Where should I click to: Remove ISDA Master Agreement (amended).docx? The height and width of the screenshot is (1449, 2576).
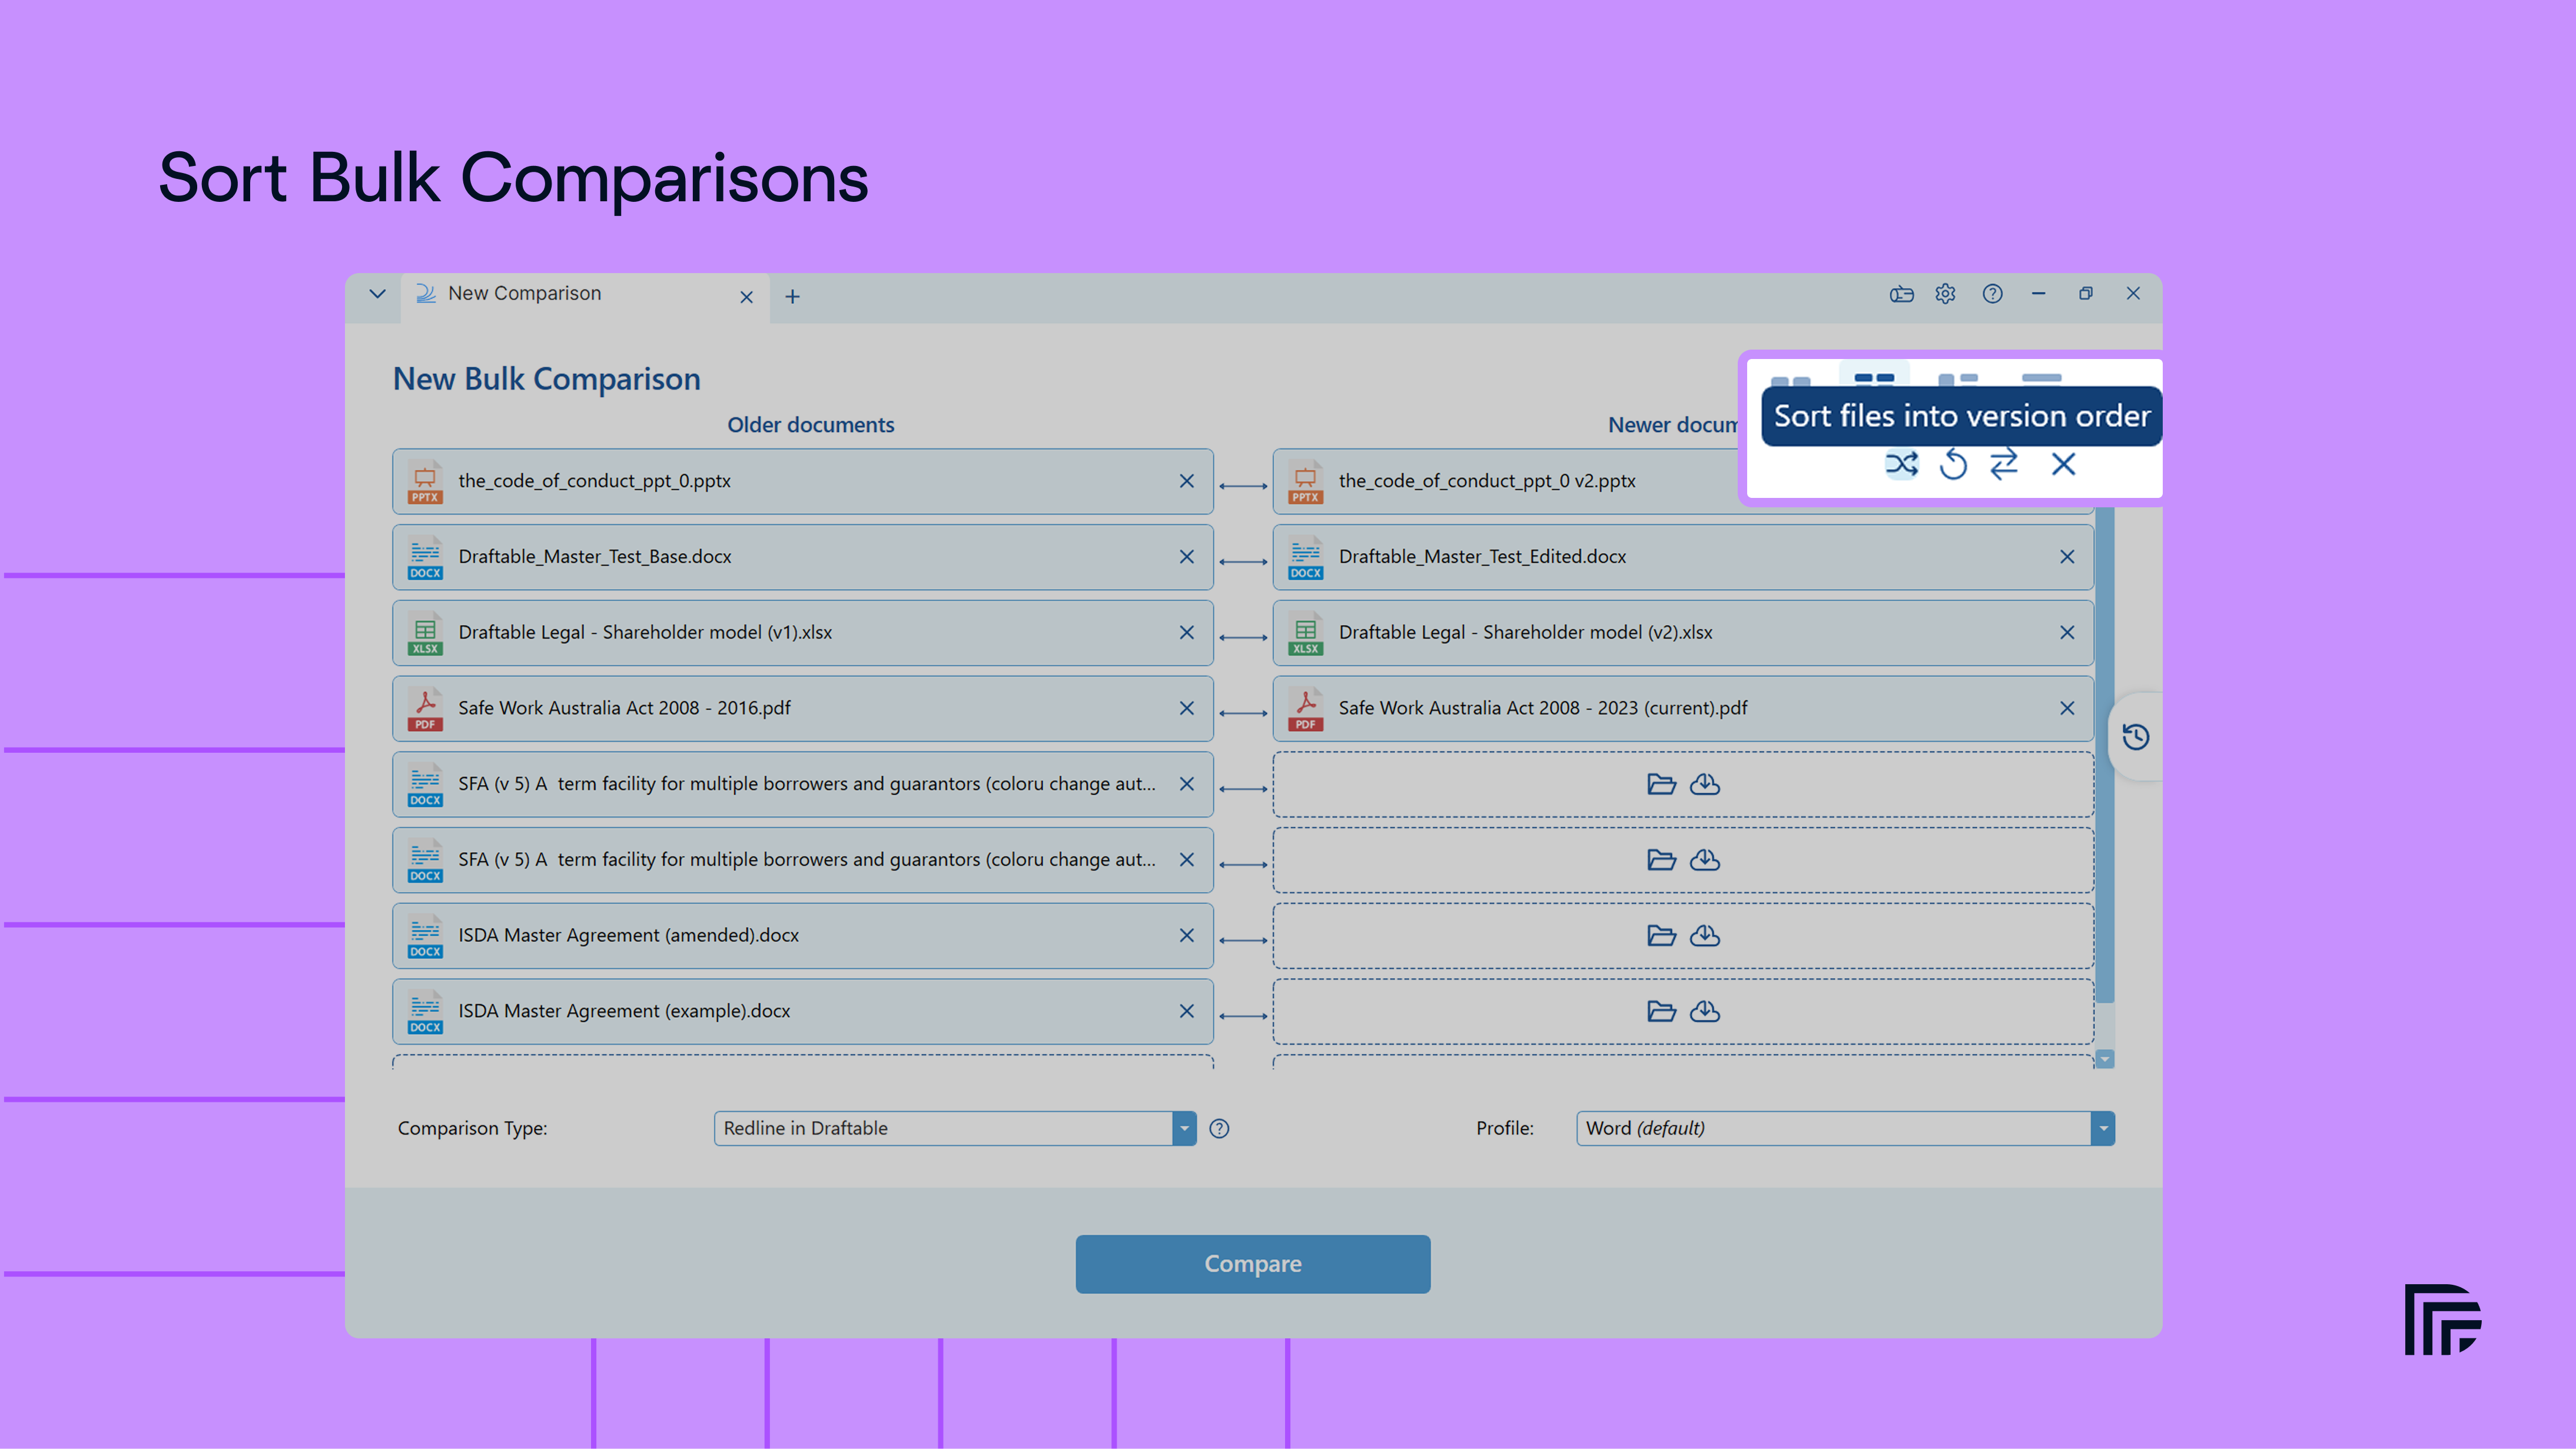[x=1187, y=935]
